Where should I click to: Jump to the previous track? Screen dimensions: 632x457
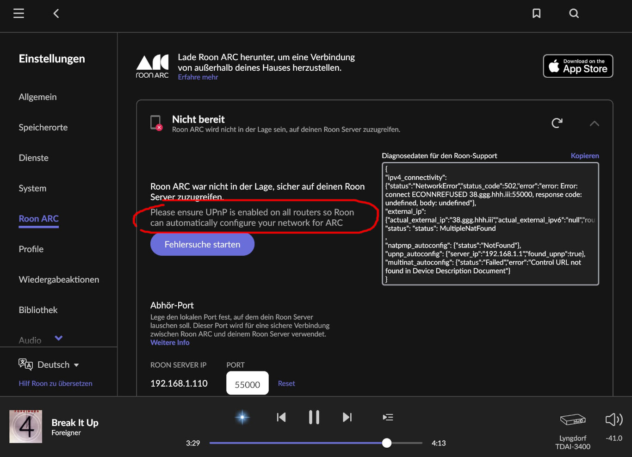(x=281, y=417)
